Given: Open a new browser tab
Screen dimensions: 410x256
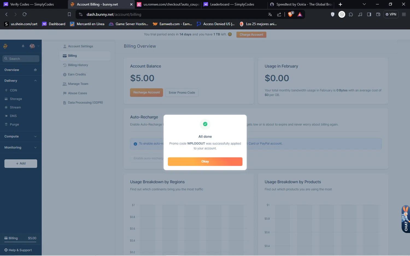Looking at the screenshot, I should (x=340, y=4).
